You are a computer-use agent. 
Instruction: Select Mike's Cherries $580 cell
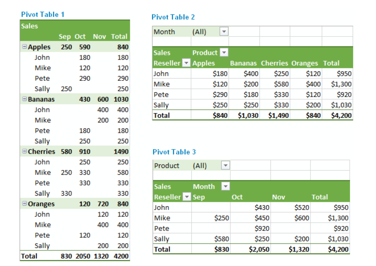coord(281,84)
